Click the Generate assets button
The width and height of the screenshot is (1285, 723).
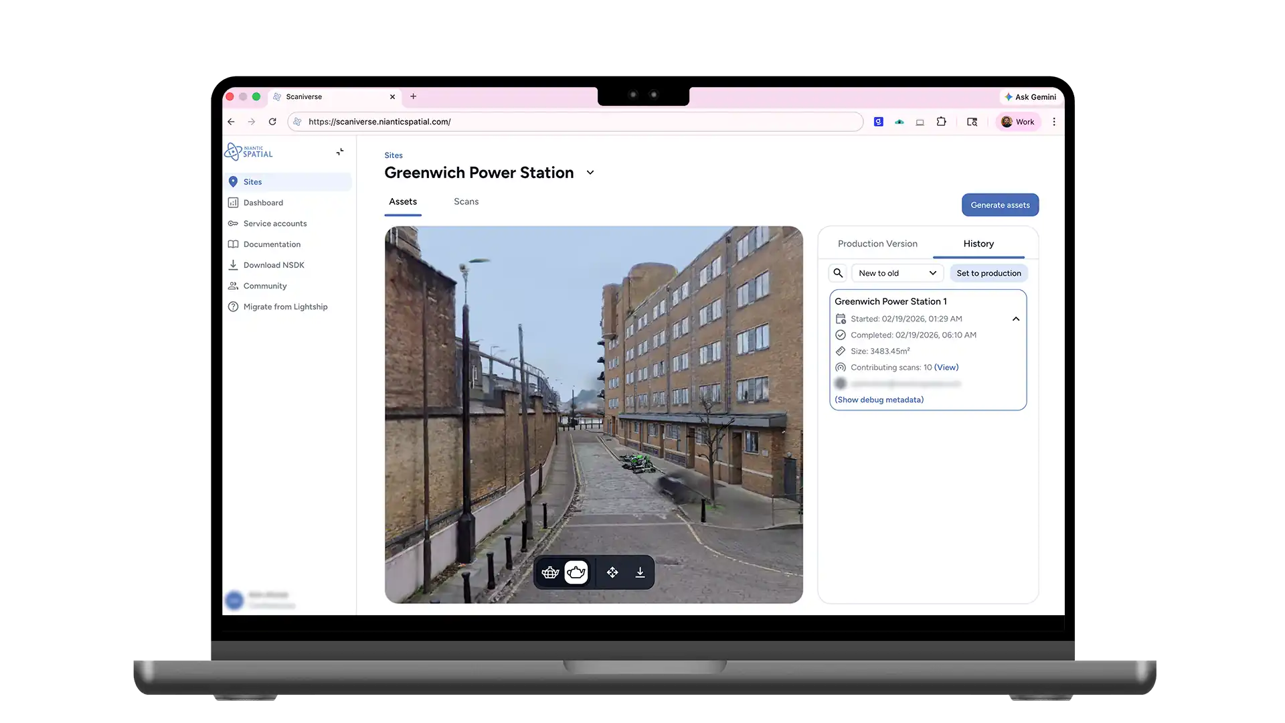click(x=1000, y=205)
